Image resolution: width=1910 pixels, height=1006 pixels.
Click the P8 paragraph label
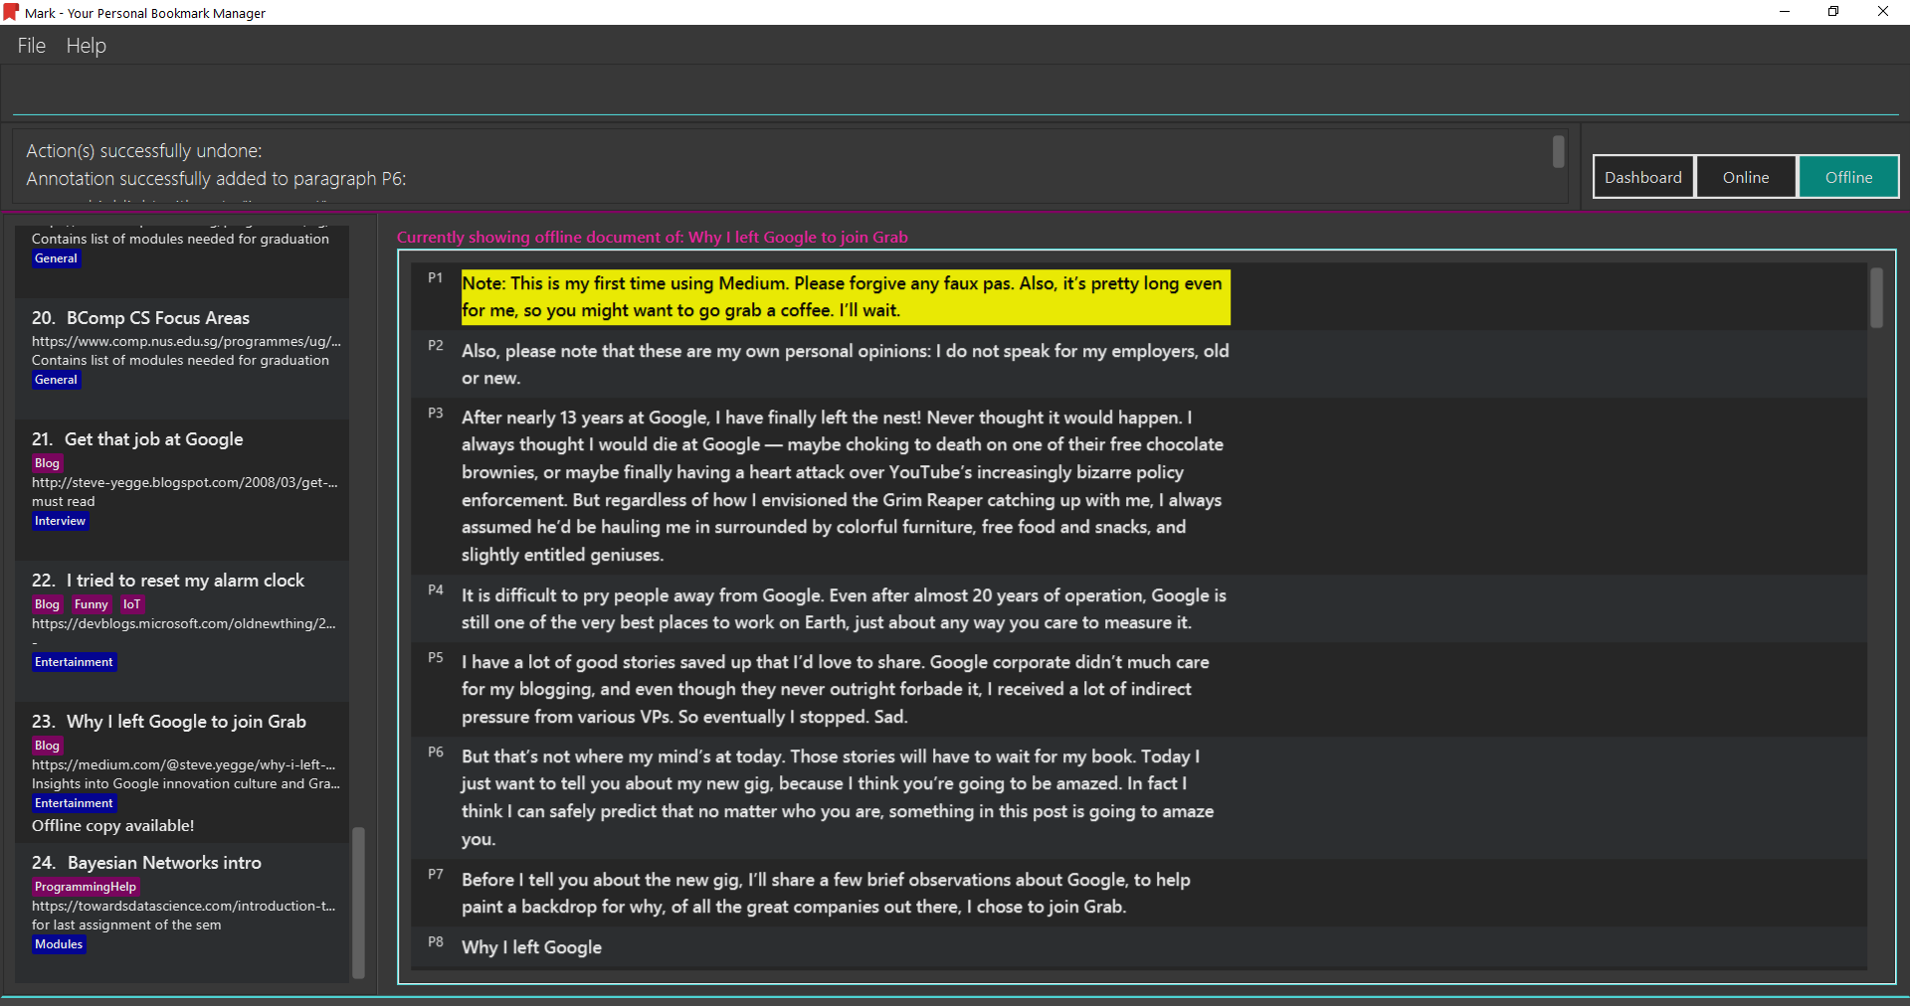[436, 941]
